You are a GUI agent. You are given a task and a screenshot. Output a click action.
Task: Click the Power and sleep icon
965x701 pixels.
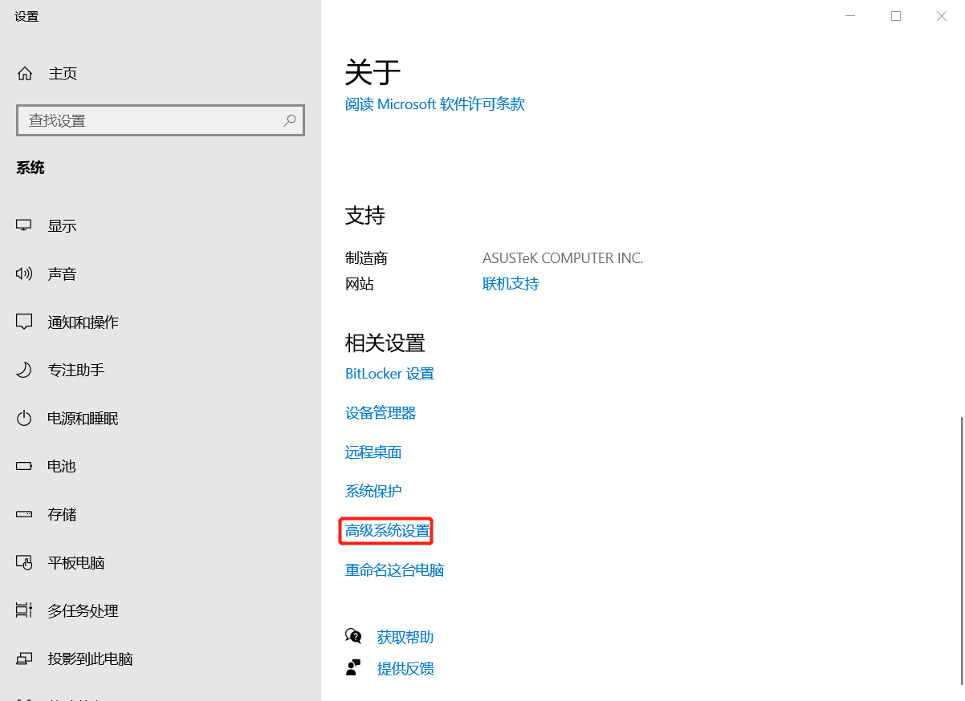(24, 418)
